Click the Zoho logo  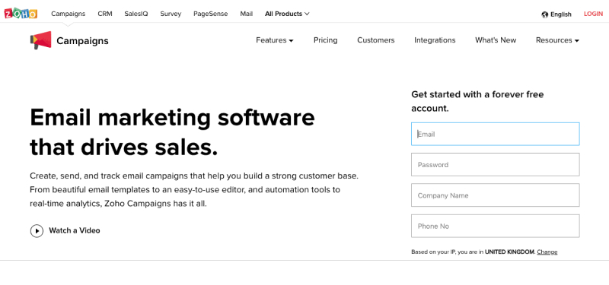click(21, 14)
